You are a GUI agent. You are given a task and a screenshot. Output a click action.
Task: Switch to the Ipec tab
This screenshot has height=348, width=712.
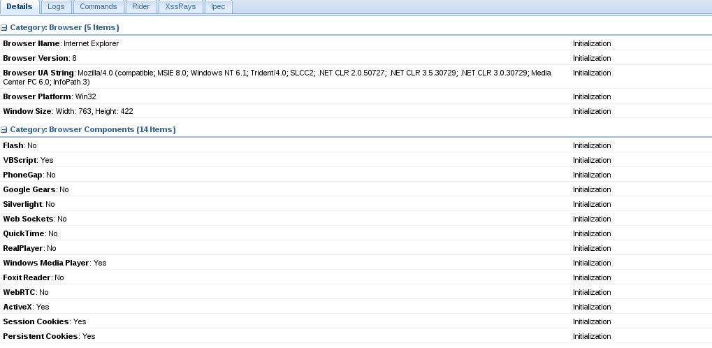pos(218,7)
